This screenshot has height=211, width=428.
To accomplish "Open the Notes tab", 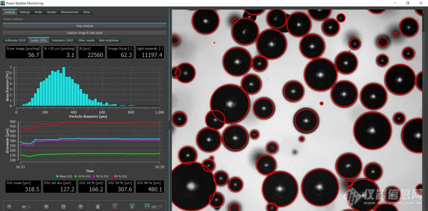I will 87,12.
